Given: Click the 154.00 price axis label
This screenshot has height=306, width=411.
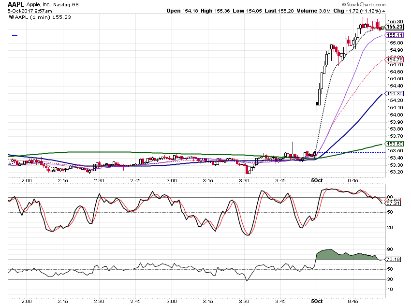Looking at the screenshot, I should (395, 115).
